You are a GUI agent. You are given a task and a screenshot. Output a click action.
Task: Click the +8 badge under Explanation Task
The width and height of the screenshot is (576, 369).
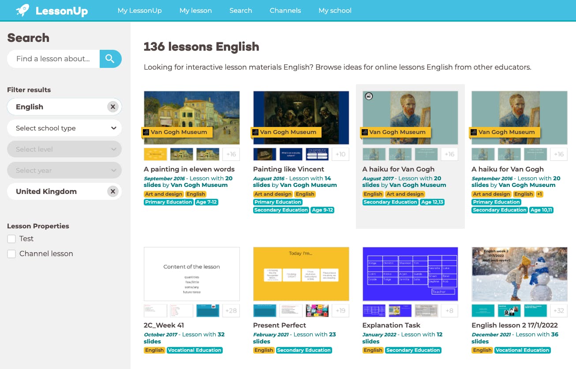(x=449, y=310)
